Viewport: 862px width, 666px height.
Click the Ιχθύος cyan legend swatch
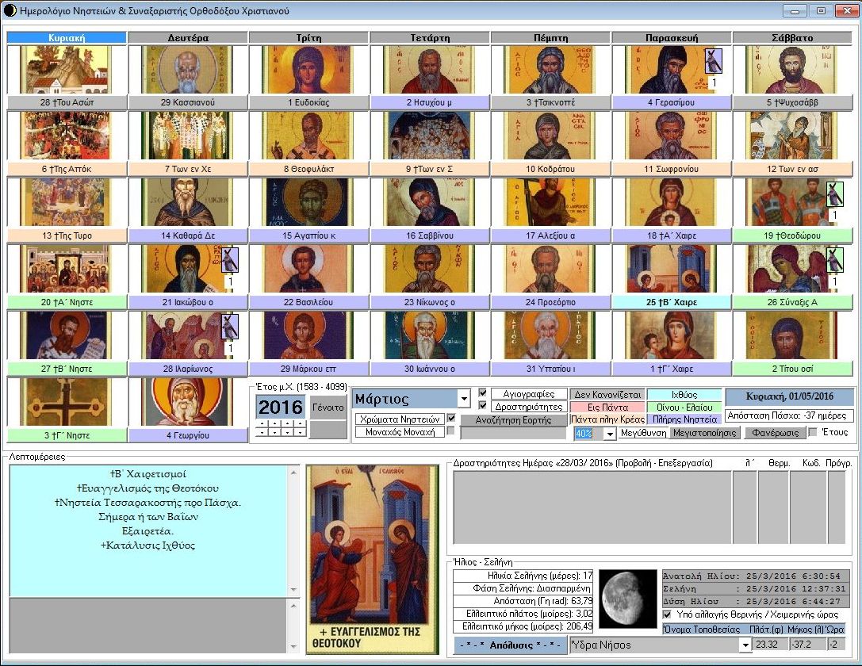pyautogui.click(x=684, y=395)
